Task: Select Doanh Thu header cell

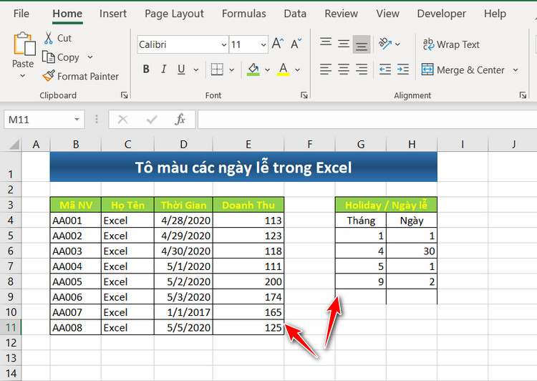Action: pos(248,205)
